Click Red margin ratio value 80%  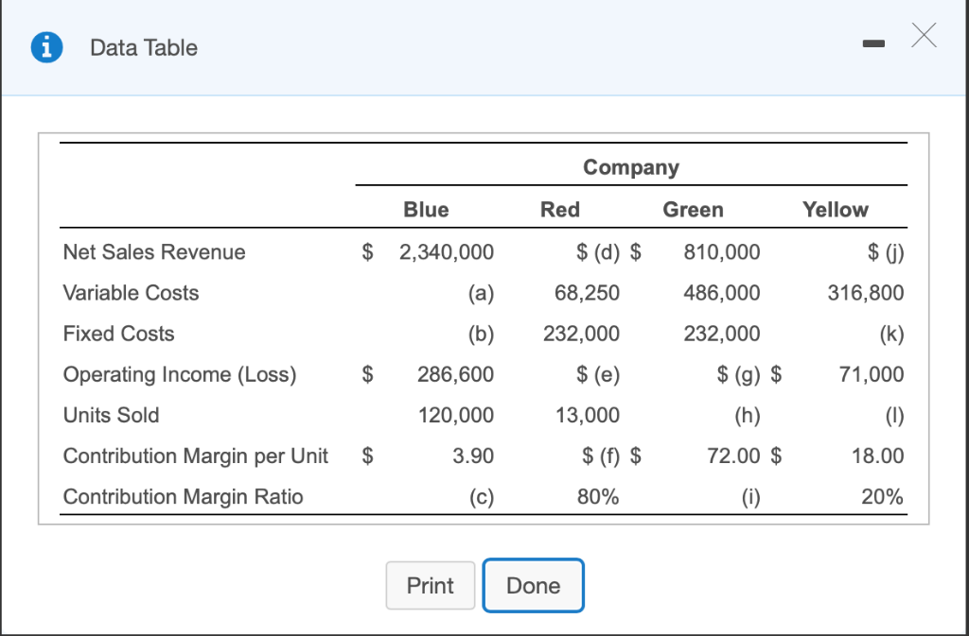(x=598, y=496)
